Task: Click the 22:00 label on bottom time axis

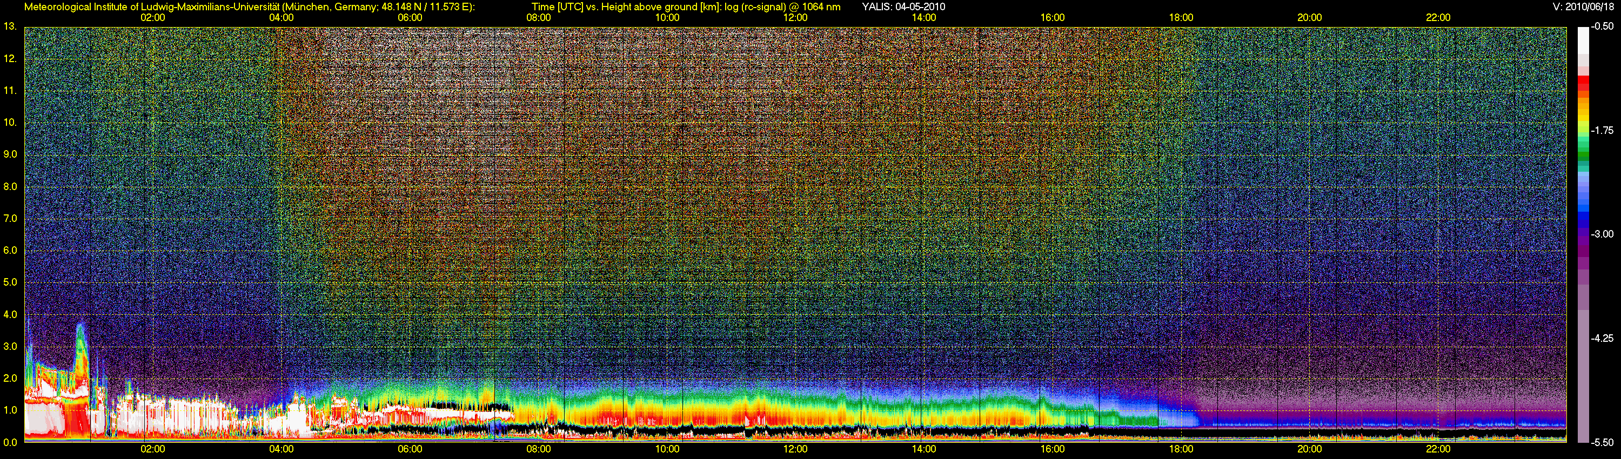Action: pyautogui.click(x=1438, y=449)
